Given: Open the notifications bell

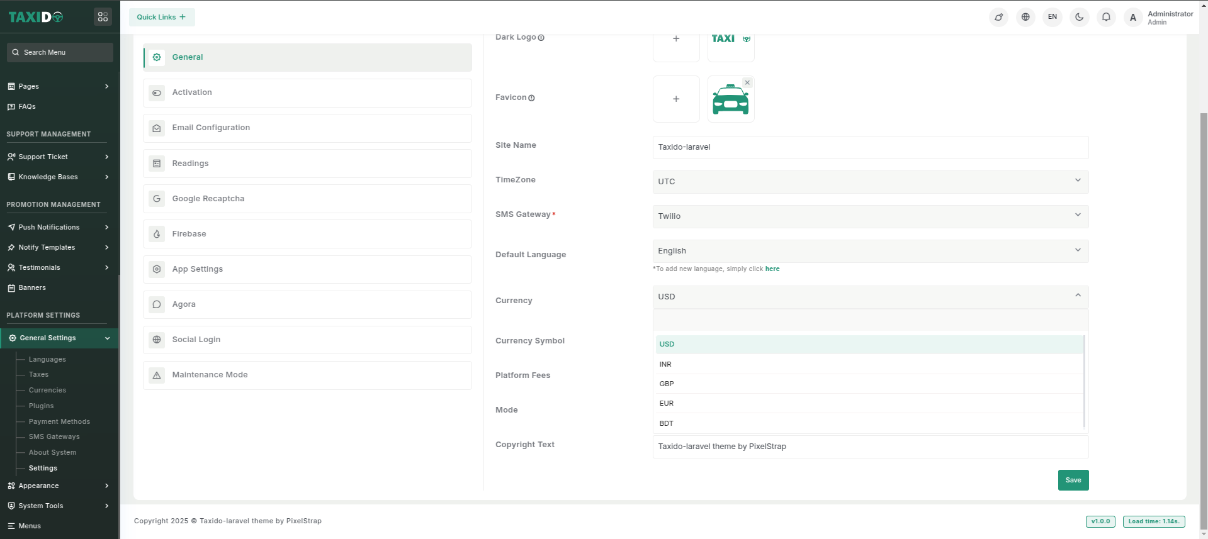Looking at the screenshot, I should pyautogui.click(x=1106, y=17).
